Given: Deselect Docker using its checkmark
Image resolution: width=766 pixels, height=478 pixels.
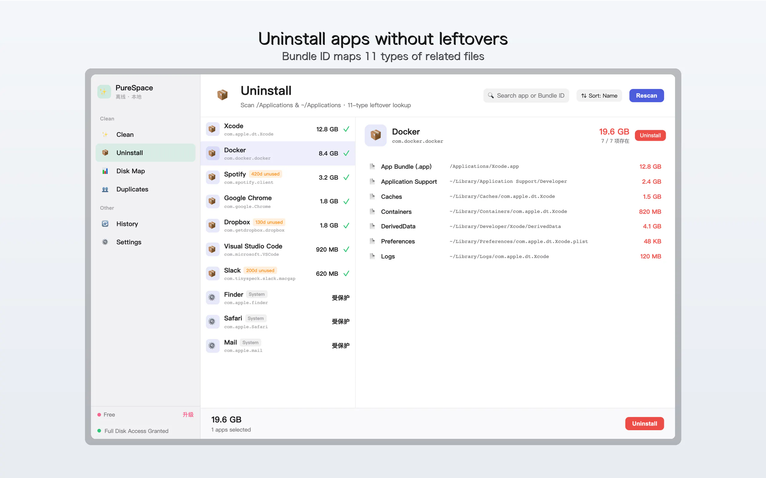Looking at the screenshot, I should pyautogui.click(x=346, y=153).
